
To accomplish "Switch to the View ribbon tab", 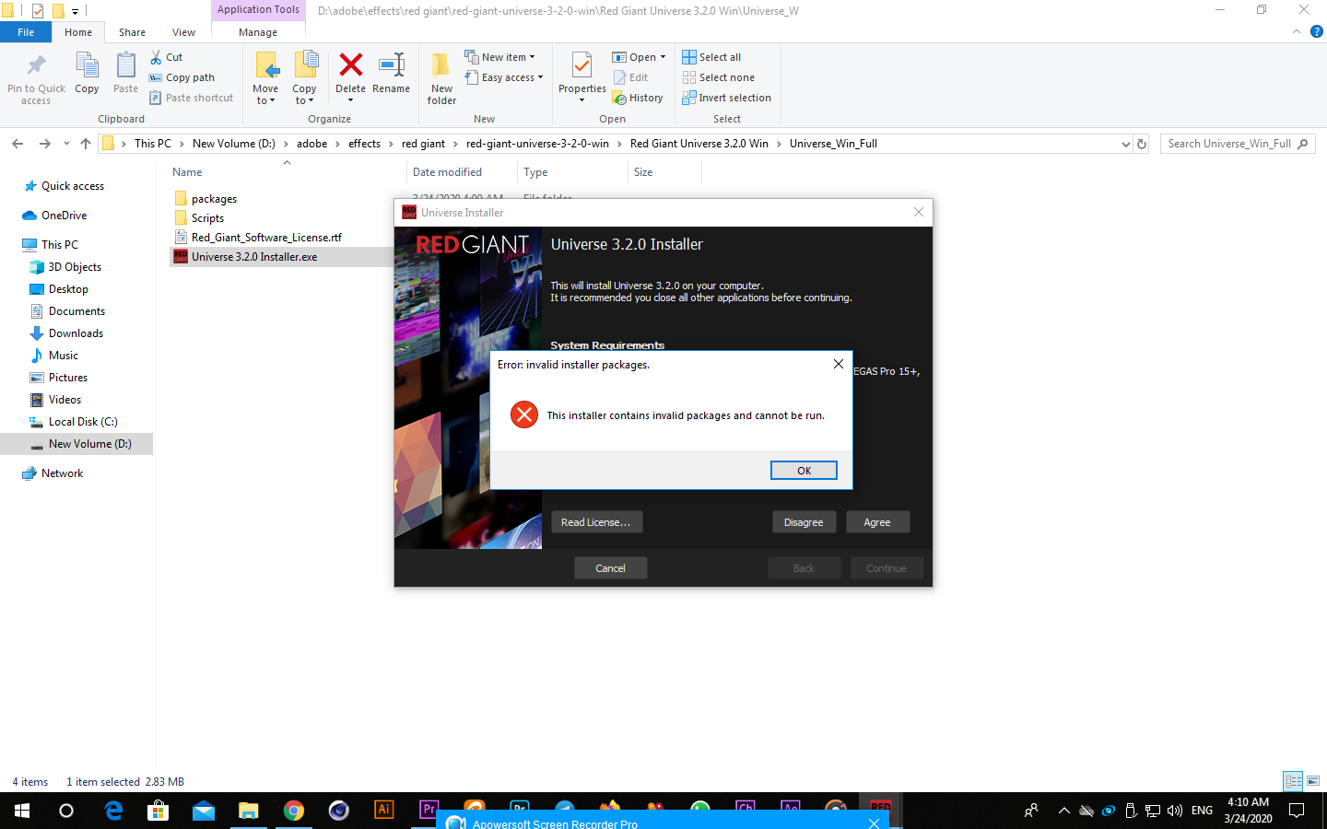I will pos(183,32).
